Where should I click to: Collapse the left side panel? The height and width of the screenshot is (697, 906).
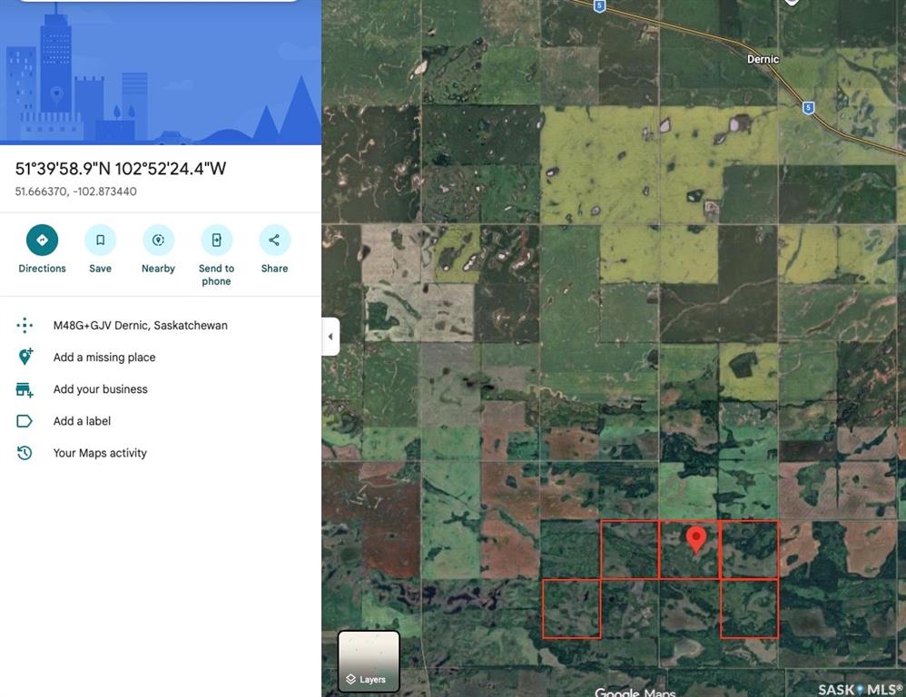point(330,336)
